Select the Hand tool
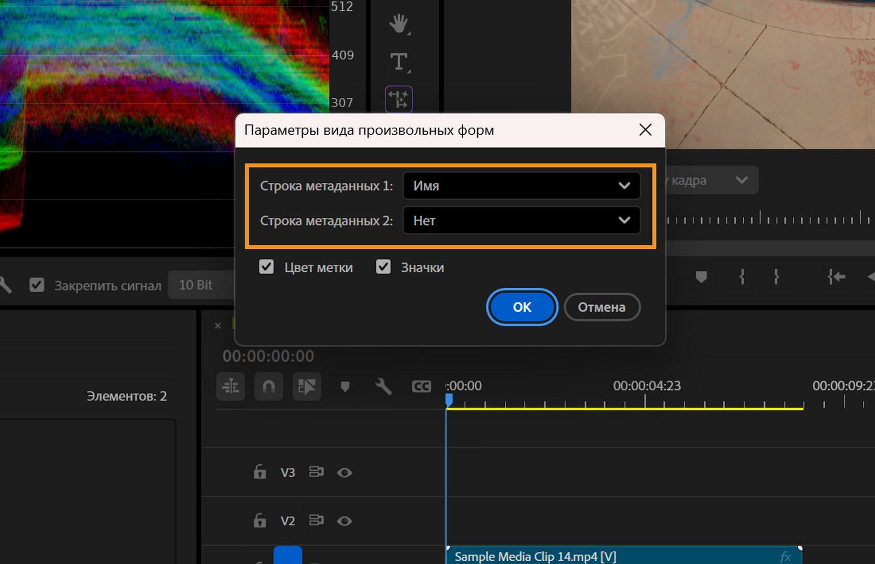 pyautogui.click(x=399, y=24)
